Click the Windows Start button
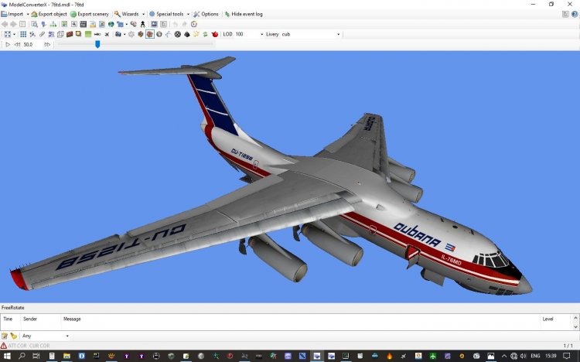The image size is (580, 362). (x=8, y=356)
